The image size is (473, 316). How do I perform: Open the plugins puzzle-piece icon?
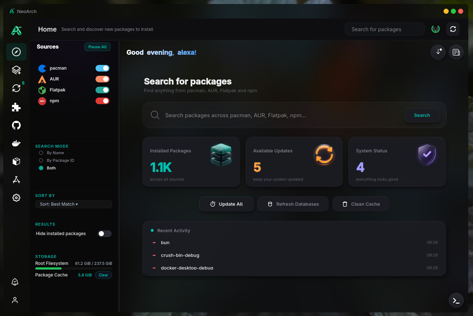click(16, 107)
